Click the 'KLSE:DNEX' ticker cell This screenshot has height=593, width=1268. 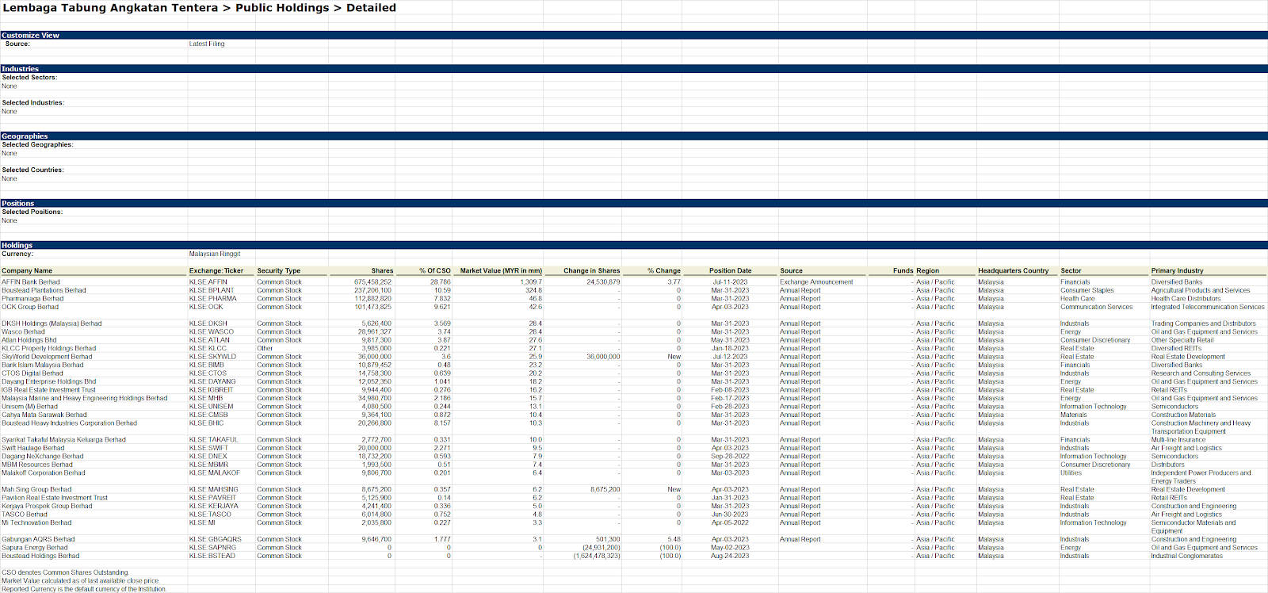coord(208,457)
